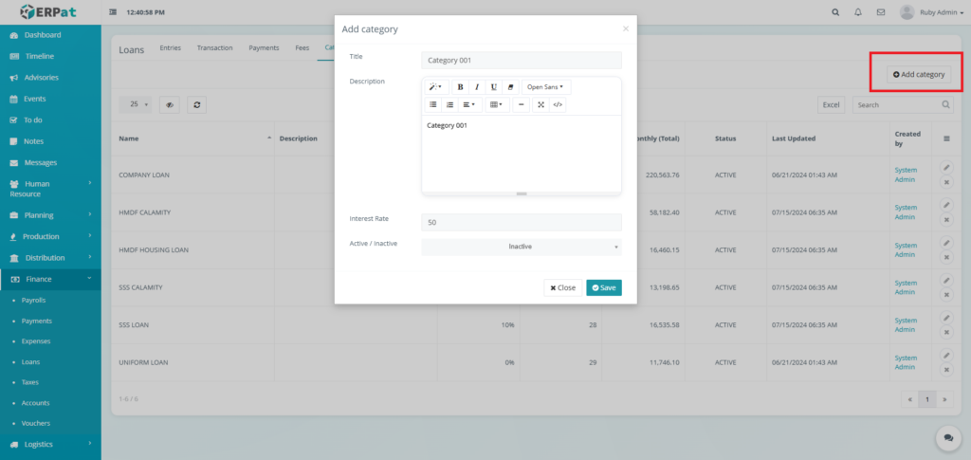Open the Active / Inactive dropdown
The width and height of the screenshot is (971, 460).
click(x=522, y=247)
